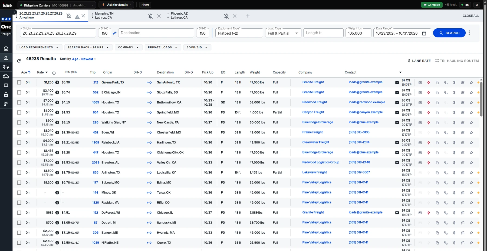
Task: Click the Length ft input field
Action: point(323,33)
